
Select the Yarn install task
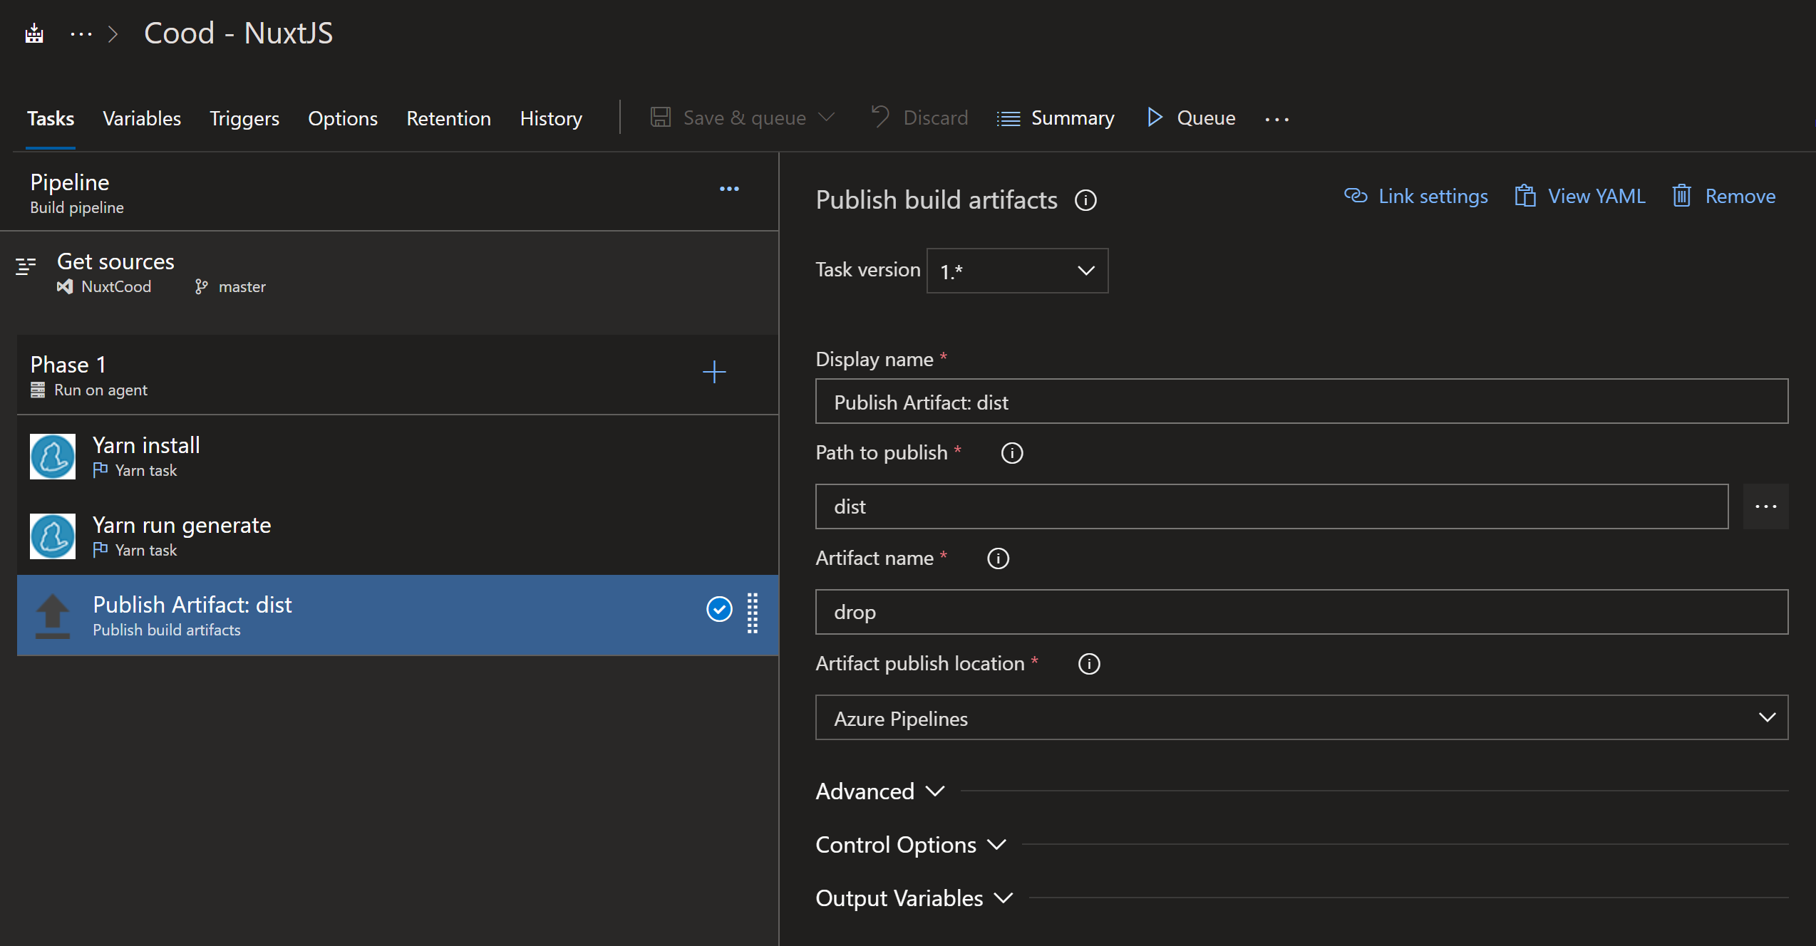coord(398,456)
